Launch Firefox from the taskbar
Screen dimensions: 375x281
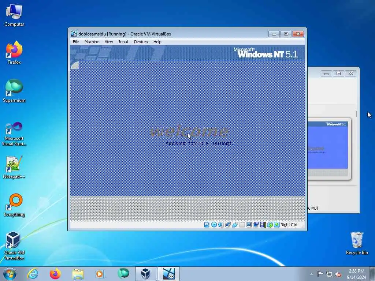point(55,274)
